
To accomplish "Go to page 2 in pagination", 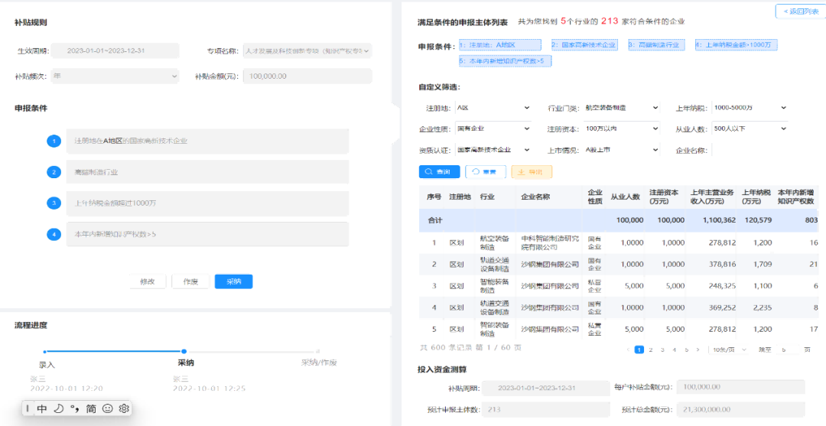I will coord(651,350).
